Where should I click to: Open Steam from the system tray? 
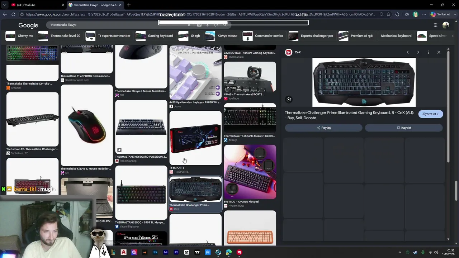(415, 252)
